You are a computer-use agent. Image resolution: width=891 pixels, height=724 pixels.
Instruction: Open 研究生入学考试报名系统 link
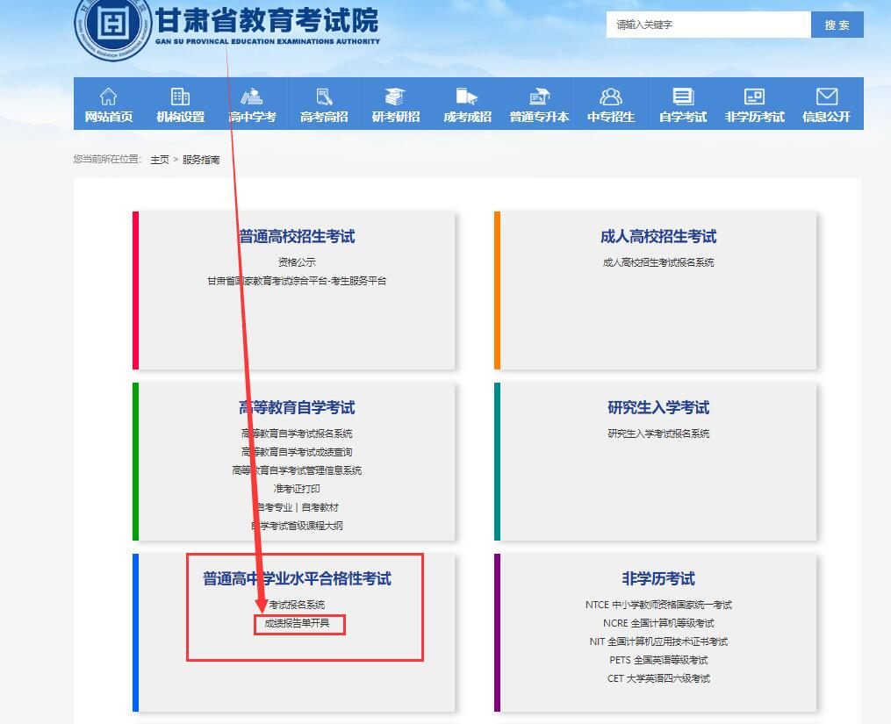pyautogui.click(x=658, y=434)
